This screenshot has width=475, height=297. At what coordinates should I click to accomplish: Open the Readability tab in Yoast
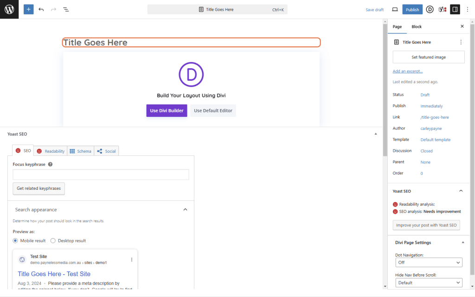(51, 151)
